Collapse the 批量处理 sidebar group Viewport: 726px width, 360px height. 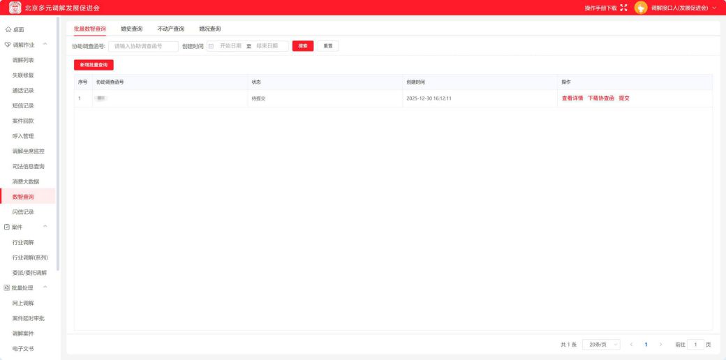pyautogui.click(x=45, y=287)
